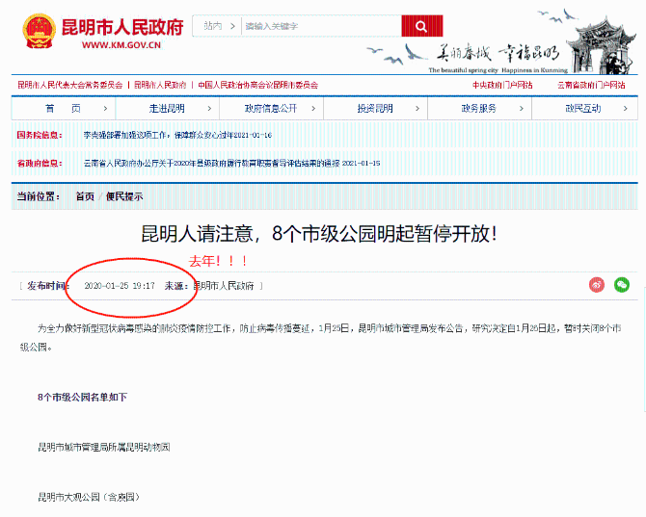
Task: Open the 走进昆明 menu
Action: click(x=167, y=108)
